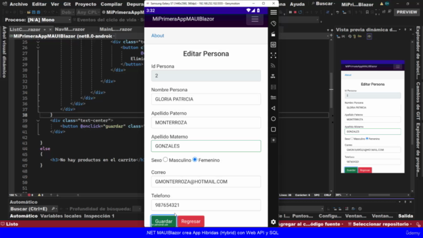Switch to MainL....razor tab
This screenshot has width=423, height=238.
click(116, 29)
